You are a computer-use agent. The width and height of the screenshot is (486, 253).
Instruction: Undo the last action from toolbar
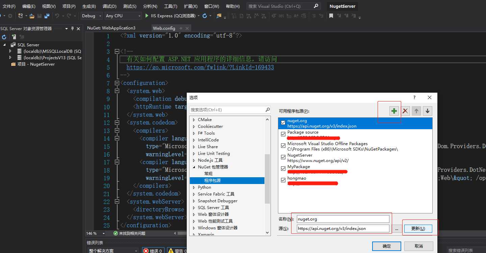coord(57,16)
